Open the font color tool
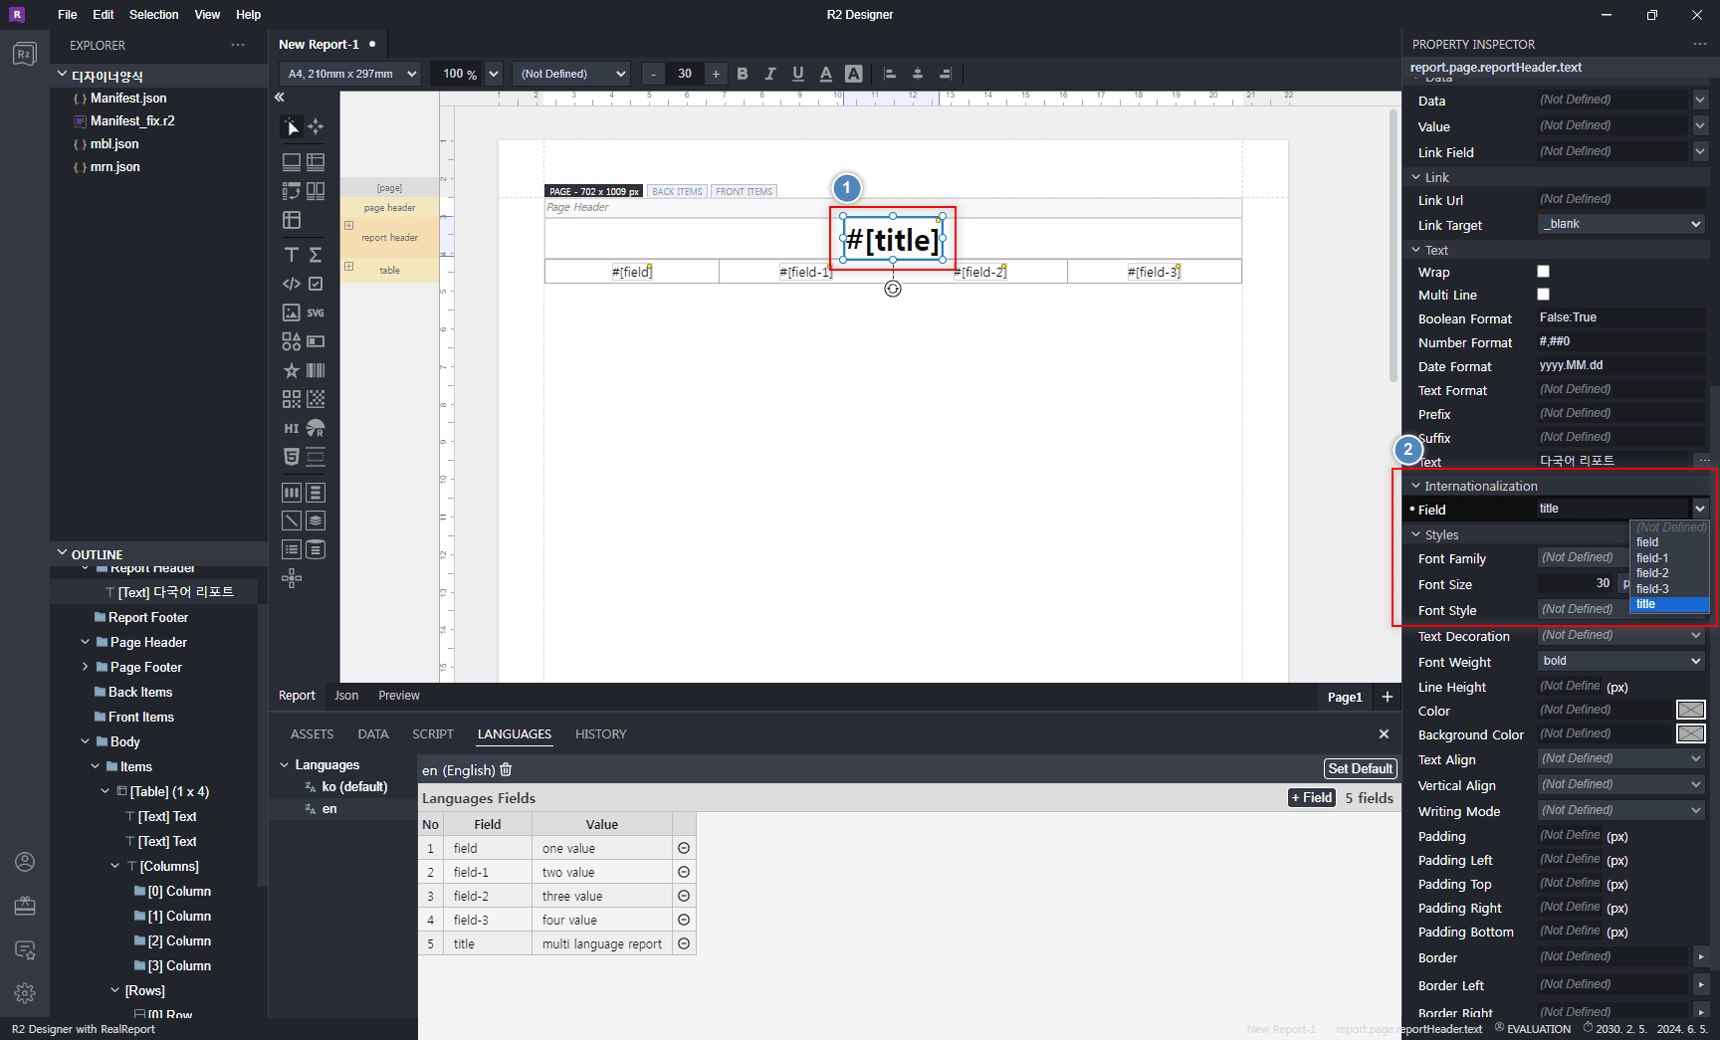 click(x=825, y=74)
